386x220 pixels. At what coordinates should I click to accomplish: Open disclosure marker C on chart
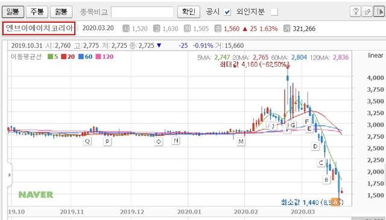(x=321, y=163)
